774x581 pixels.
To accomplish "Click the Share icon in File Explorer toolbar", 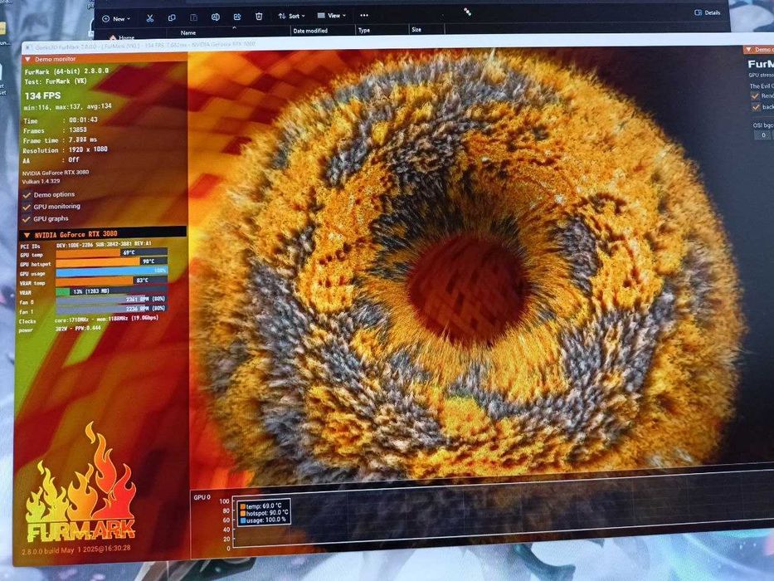I will pos(237,17).
